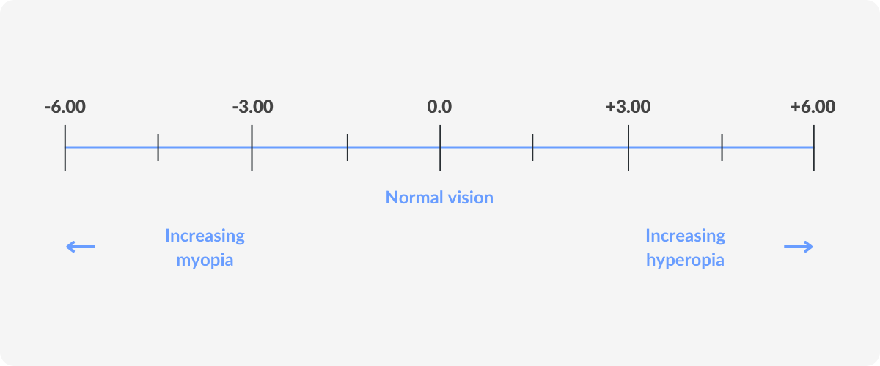This screenshot has height=366, width=880.
Task: Click the tick mark below -3.00
Action: point(252,148)
